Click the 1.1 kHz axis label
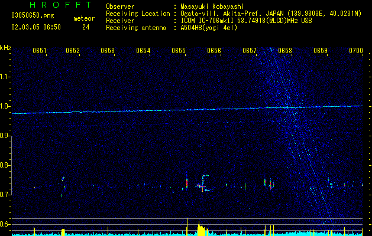The image size is (372, 236). [5, 77]
